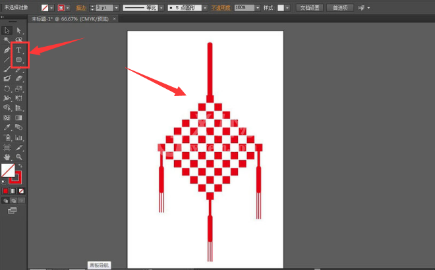Set paint mode to Gradient
The height and width of the screenshot is (270, 435).
[13, 191]
